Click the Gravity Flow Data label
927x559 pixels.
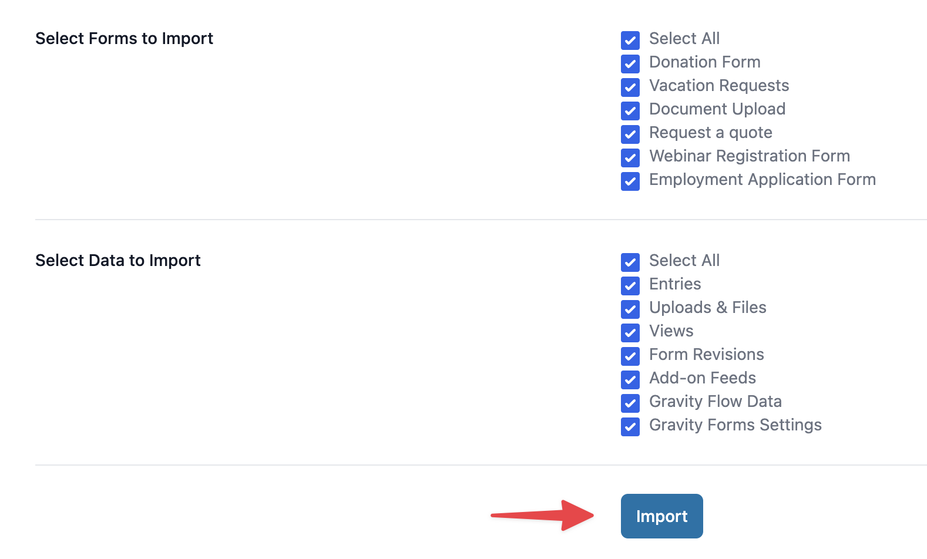coord(715,402)
